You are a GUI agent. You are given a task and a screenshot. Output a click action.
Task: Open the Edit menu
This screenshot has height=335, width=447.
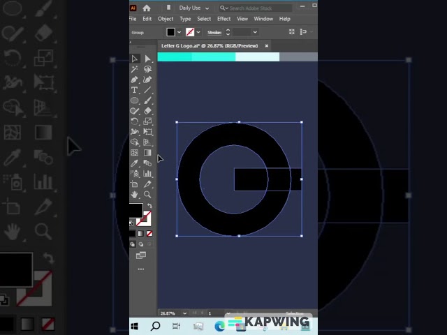pos(147,19)
